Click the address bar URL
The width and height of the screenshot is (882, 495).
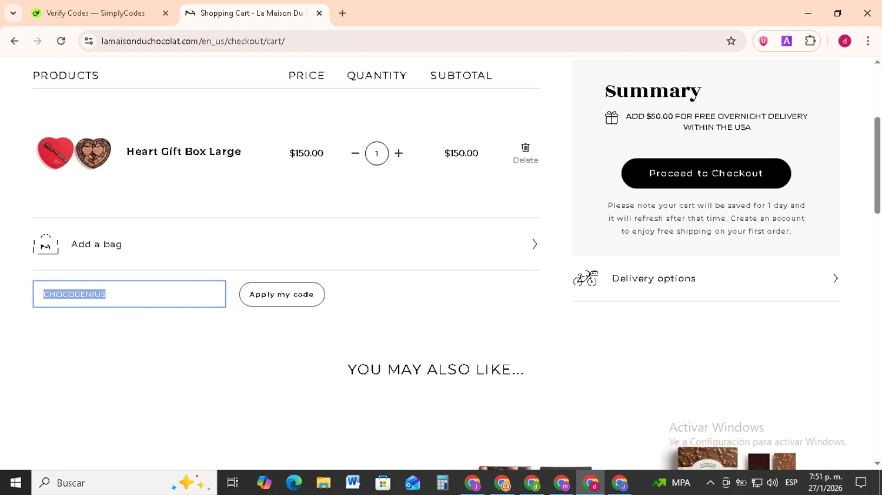(x=193, y=41)
